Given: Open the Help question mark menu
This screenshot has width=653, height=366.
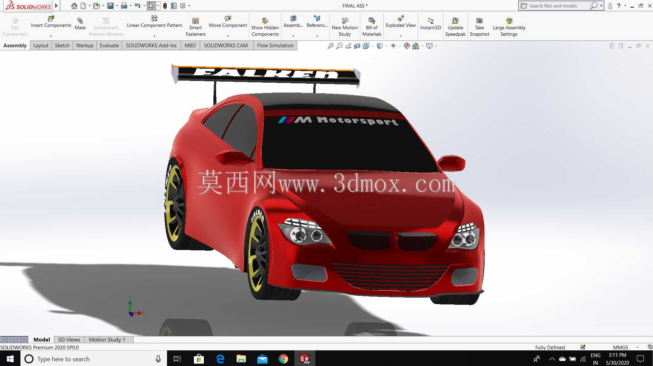Looking at the screenshot, I should (x=619, y=6).
